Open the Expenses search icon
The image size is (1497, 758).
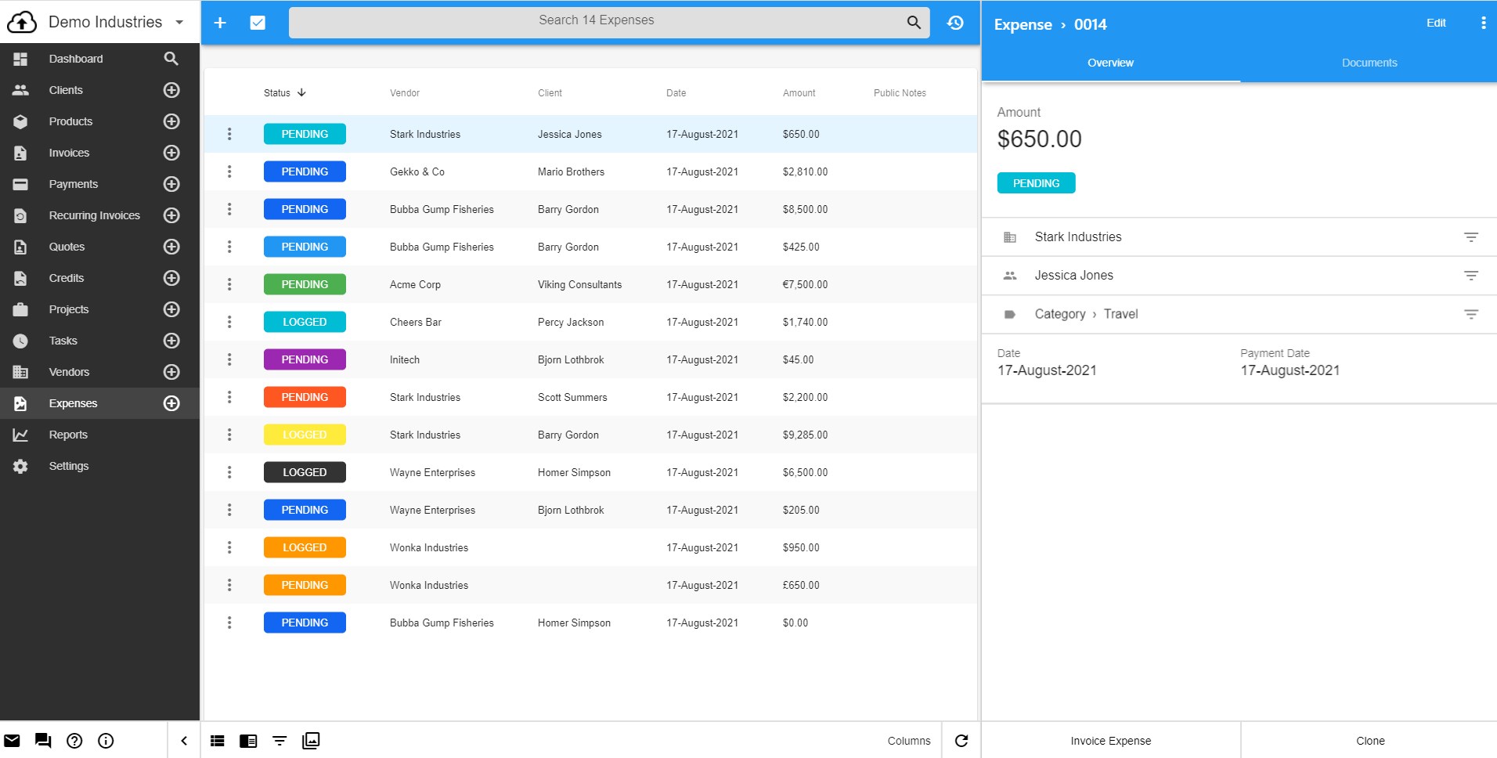(912, 21)
